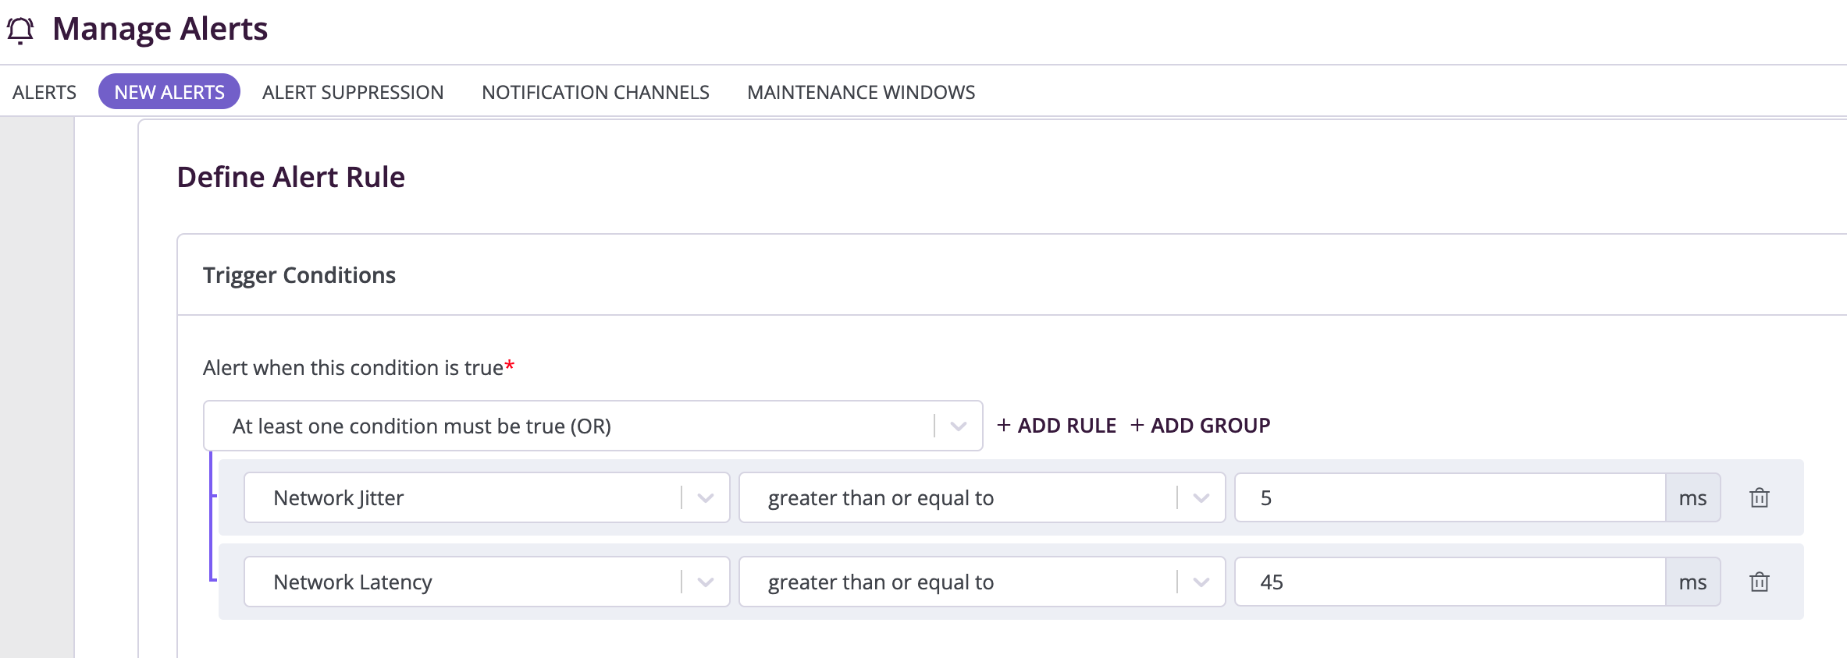
Task: Click the plus icon of ADD RULE
Action: click(1004, 425)
